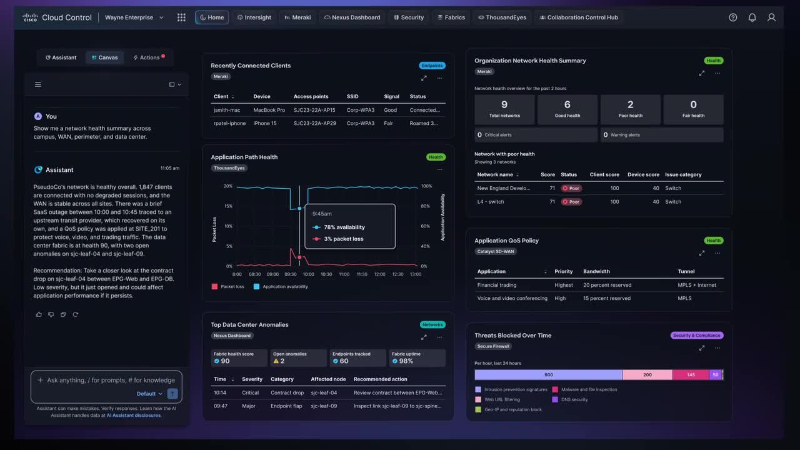Expand the Top Data Center Anomalies card
The height and width of the screenshot is (450, 800).
click(424, 337)
